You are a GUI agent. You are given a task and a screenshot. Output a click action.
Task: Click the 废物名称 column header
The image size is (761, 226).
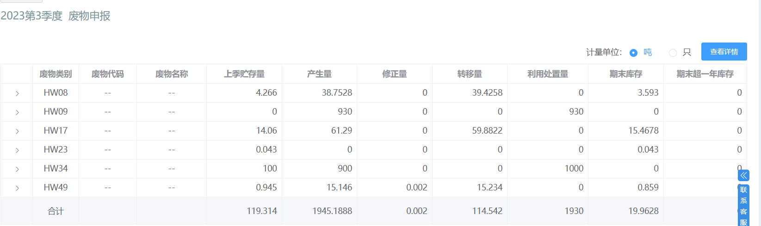click(x=172, y=74)
